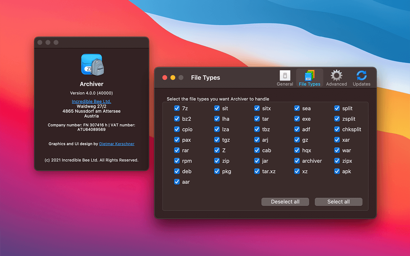The height and width of the screenshot is (256, 410).
Task: Click the Deselect all button
Action: click(285, 202)
